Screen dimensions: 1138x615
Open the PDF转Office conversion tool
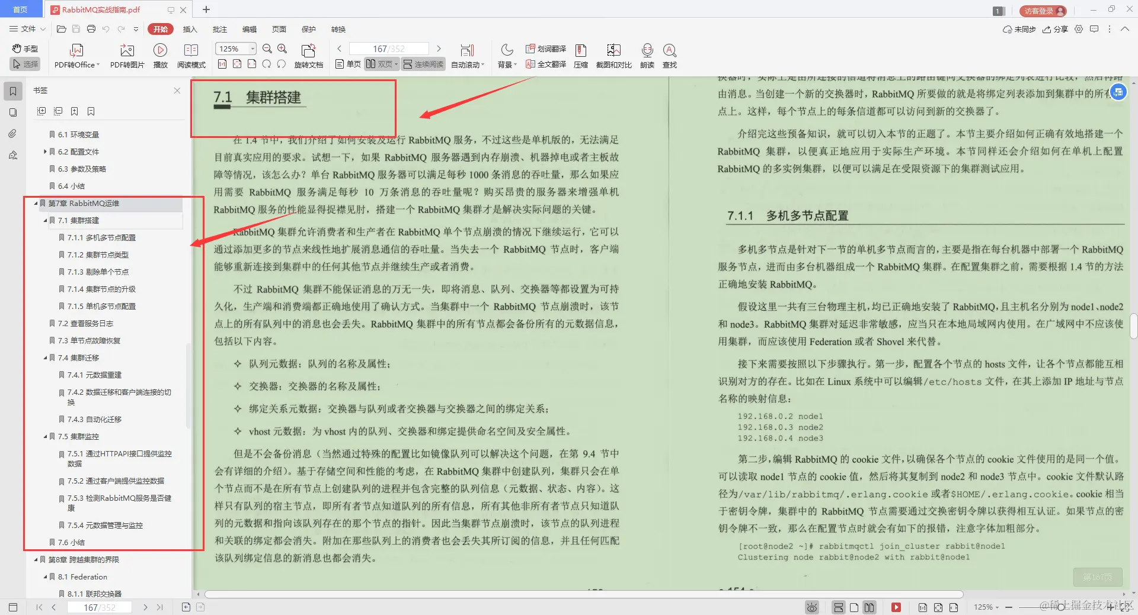76,55
